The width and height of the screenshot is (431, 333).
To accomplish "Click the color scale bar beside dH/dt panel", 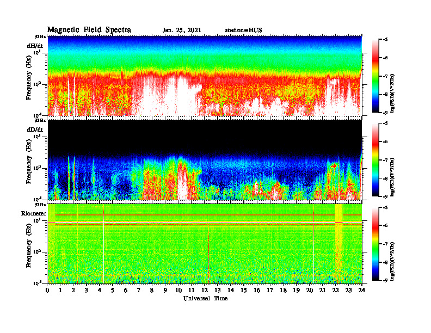I will (375, 76).
